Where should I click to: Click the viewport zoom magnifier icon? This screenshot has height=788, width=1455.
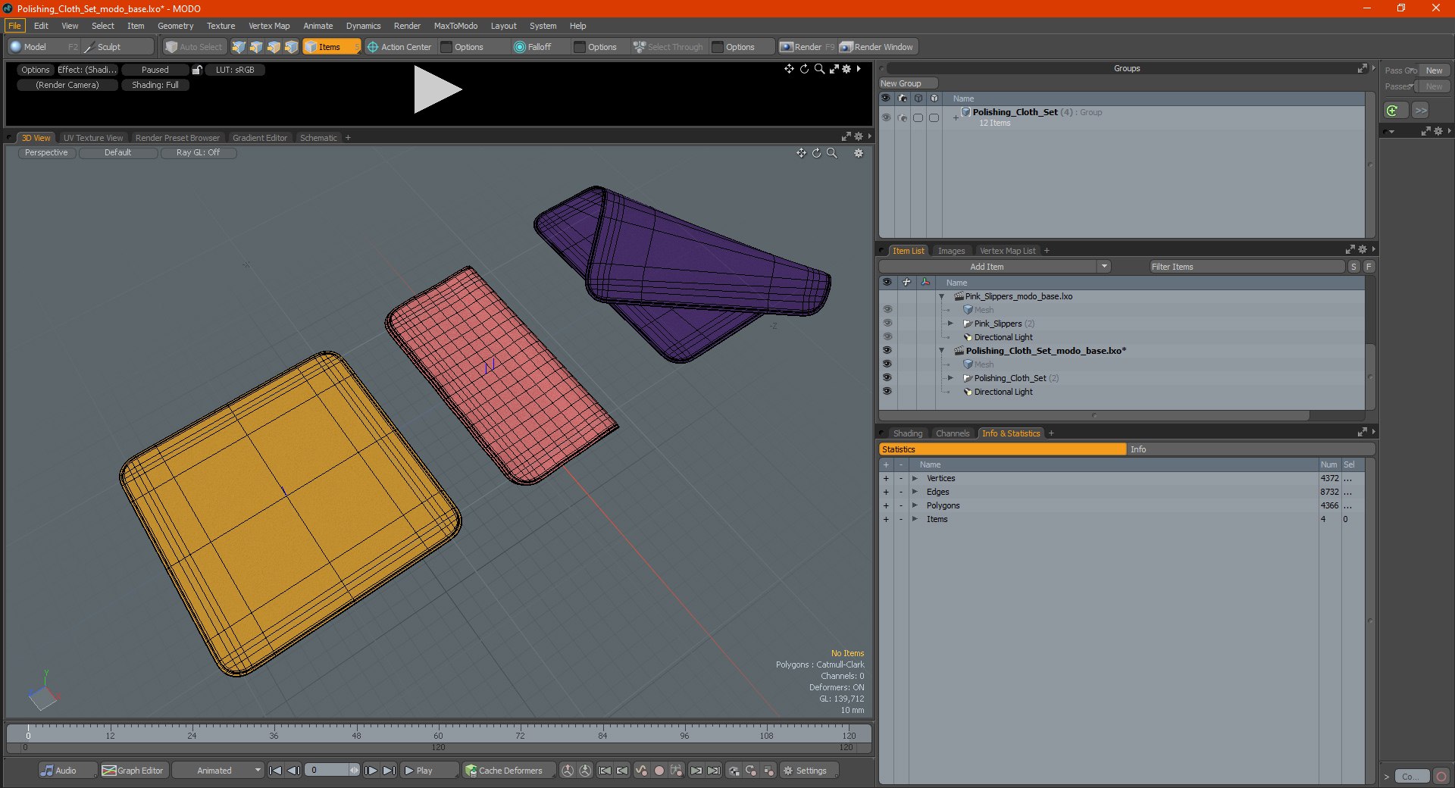pyautogui.click(x=831, y=153)
